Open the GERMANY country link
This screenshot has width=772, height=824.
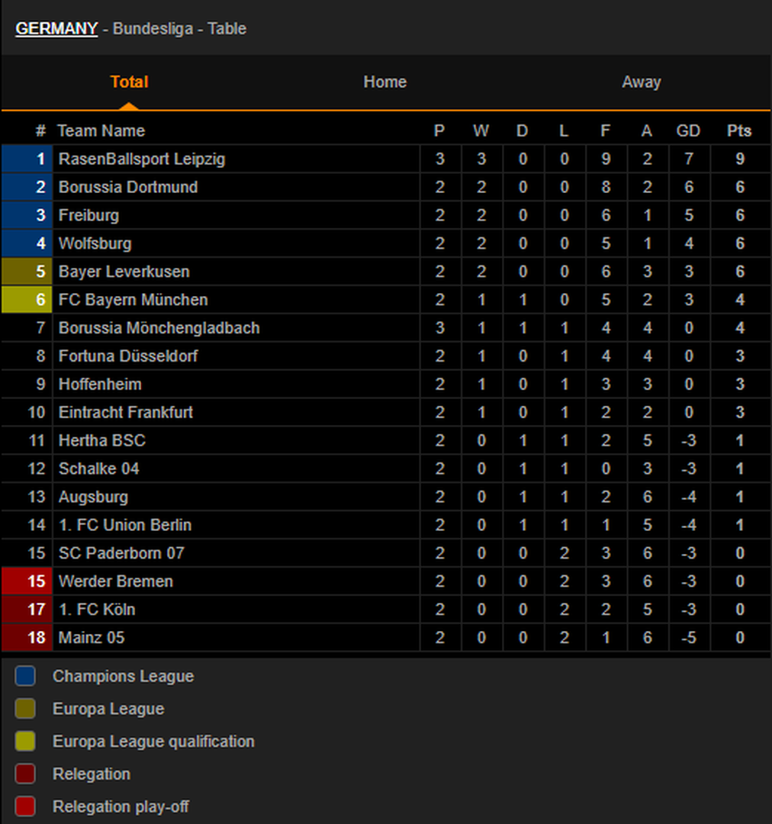[x=56, y=28]
